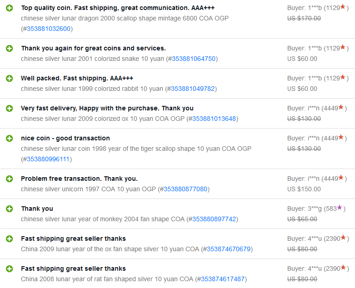Click red star next to buyer 1***b on dragon coin
The height and width of the screenshot is (288, 355).
[x=342, y=7]
